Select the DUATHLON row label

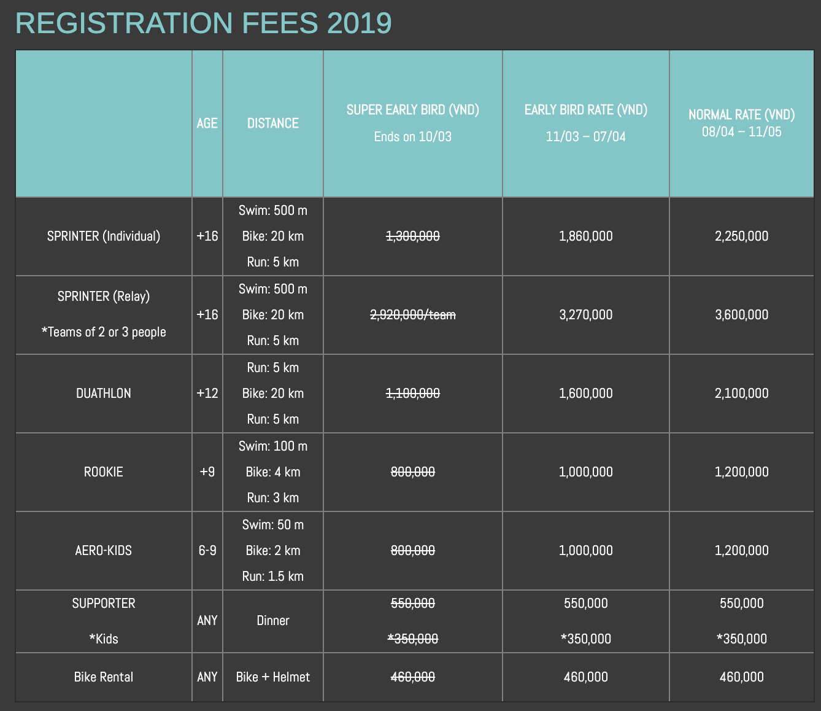coord(104,394)
